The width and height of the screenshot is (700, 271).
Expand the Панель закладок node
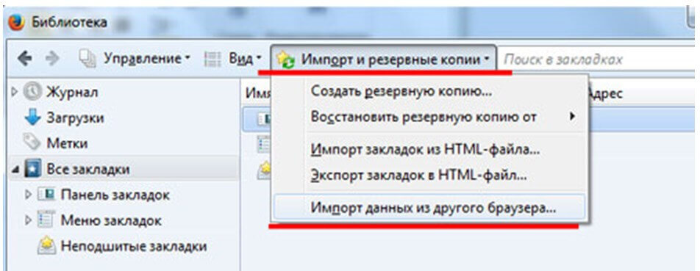coord(29,195)
